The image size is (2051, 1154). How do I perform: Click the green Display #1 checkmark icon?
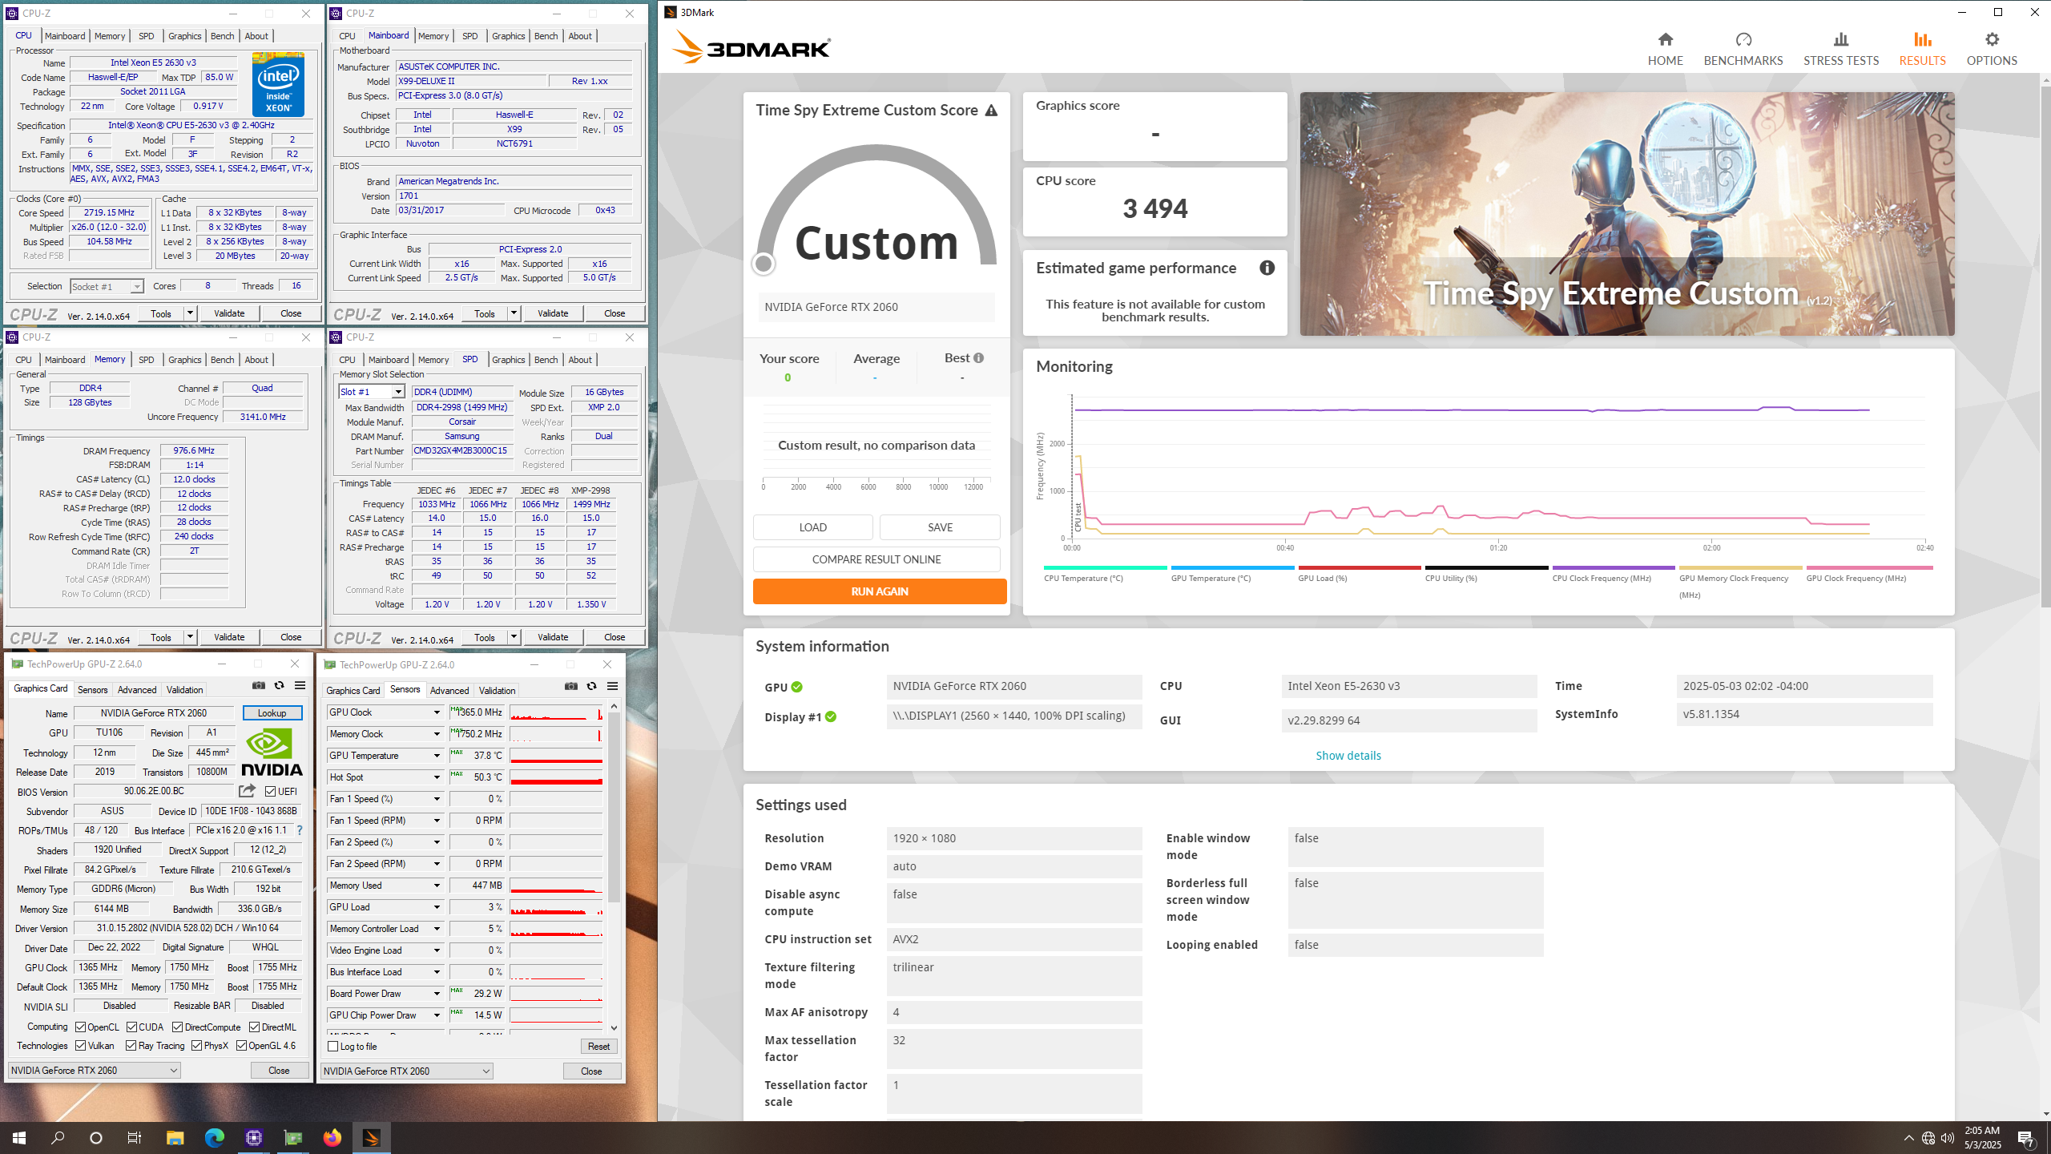click(x=831, y=716)
